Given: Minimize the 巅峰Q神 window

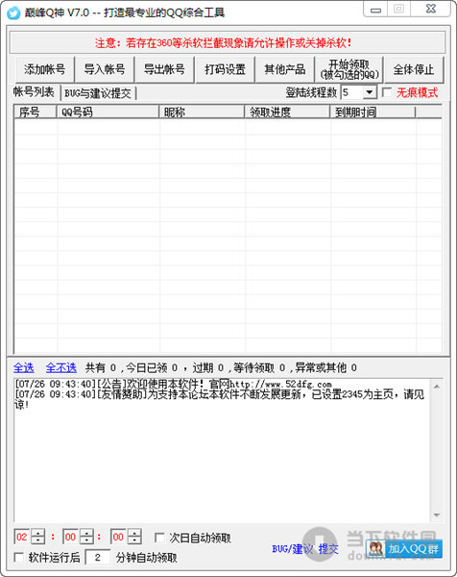Looking at the screenshot, I should tap(375, 10).
